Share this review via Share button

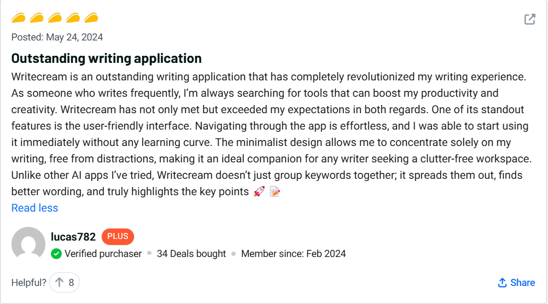click(x=516, y=283)
